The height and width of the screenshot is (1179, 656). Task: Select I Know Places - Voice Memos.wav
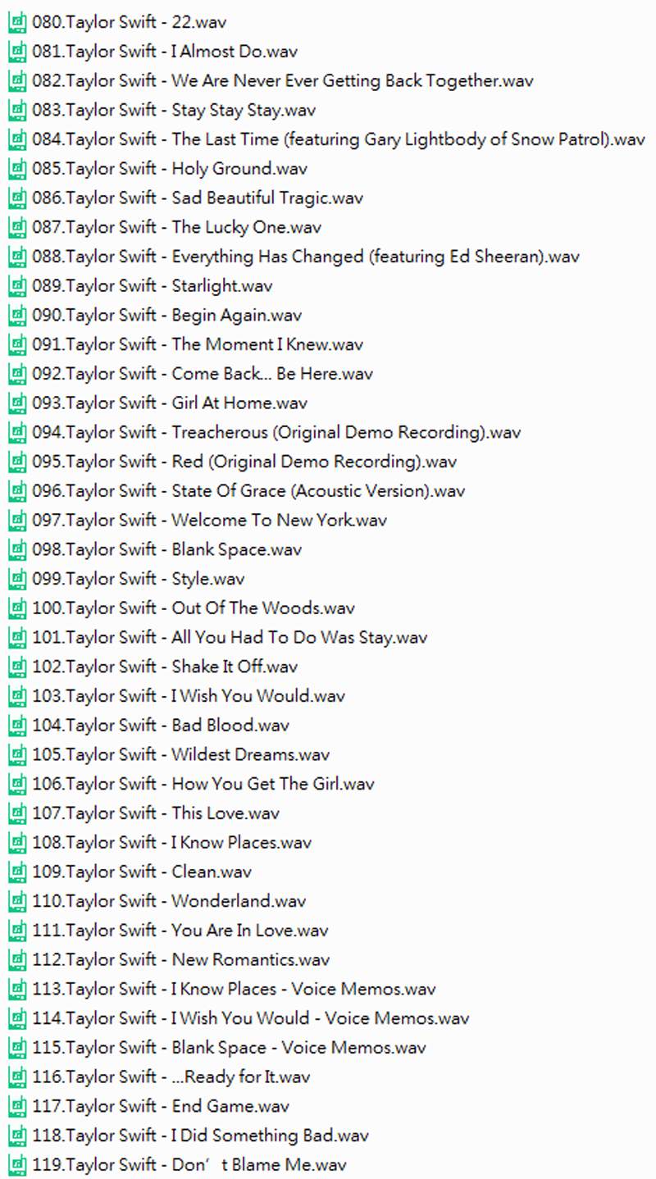(234, 990)
